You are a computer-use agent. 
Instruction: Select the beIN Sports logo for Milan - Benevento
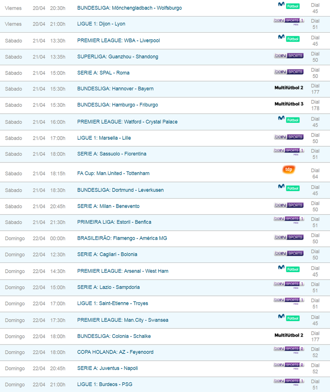click(289, 204)
